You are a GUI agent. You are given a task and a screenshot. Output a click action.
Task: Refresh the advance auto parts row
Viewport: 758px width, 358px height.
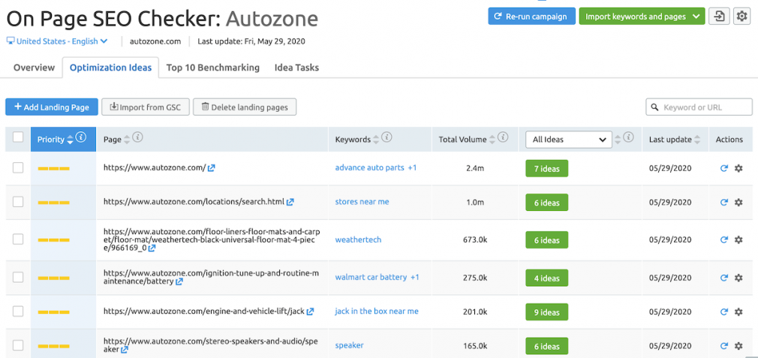click(723, 168)
